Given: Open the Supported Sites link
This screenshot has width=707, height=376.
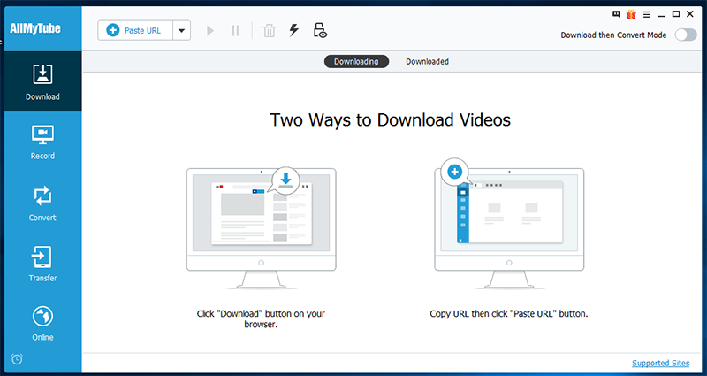Looking at the screenshot, I should (660, 363).
